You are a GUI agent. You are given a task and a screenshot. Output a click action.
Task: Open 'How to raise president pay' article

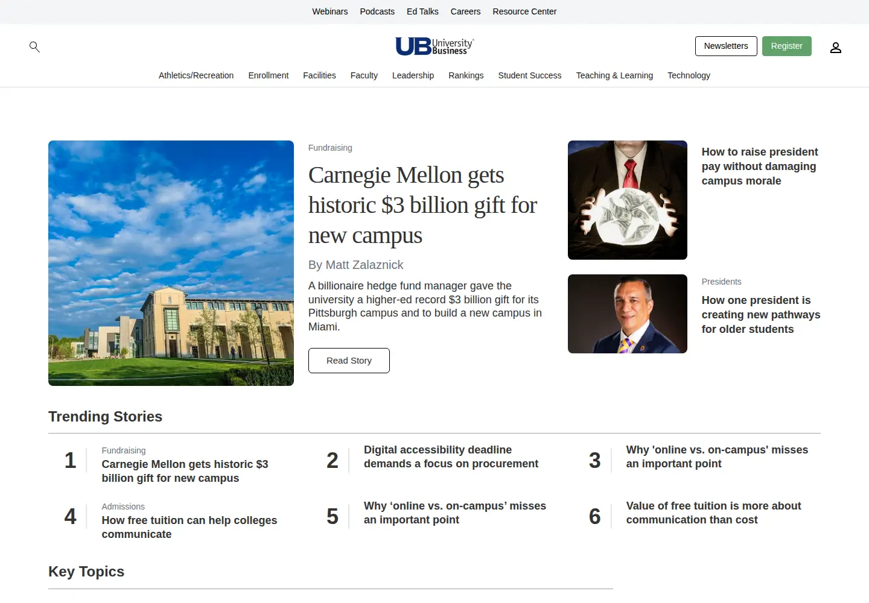(760, 166)
